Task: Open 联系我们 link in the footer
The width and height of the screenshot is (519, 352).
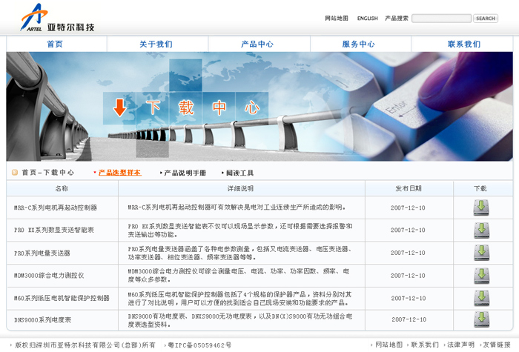Action: click(425, 345)
